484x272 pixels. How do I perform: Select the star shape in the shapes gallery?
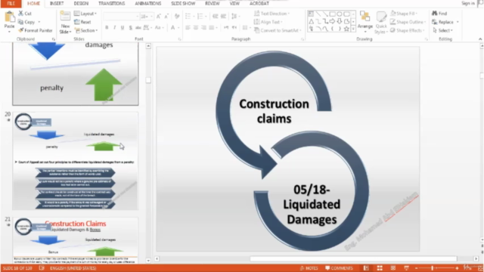pyautogui.click(x=346, y=29)
